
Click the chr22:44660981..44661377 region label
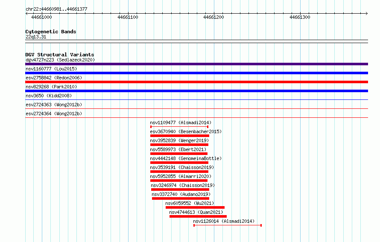[56, 9]
